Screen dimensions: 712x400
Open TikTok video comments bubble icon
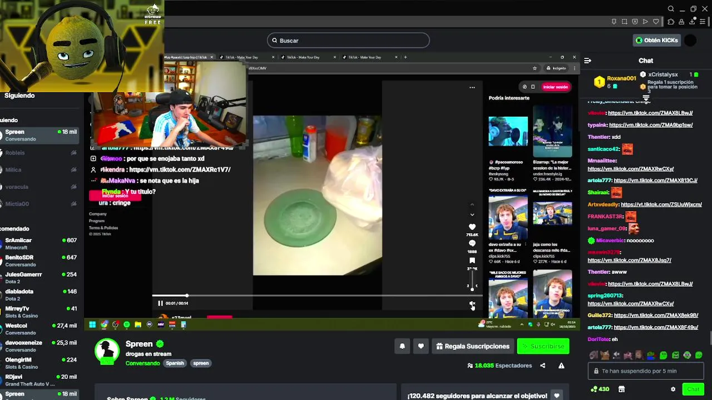click(472, 243)
